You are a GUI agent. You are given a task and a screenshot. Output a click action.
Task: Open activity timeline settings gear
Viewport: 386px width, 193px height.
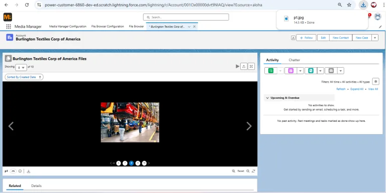tap(375, 81)
